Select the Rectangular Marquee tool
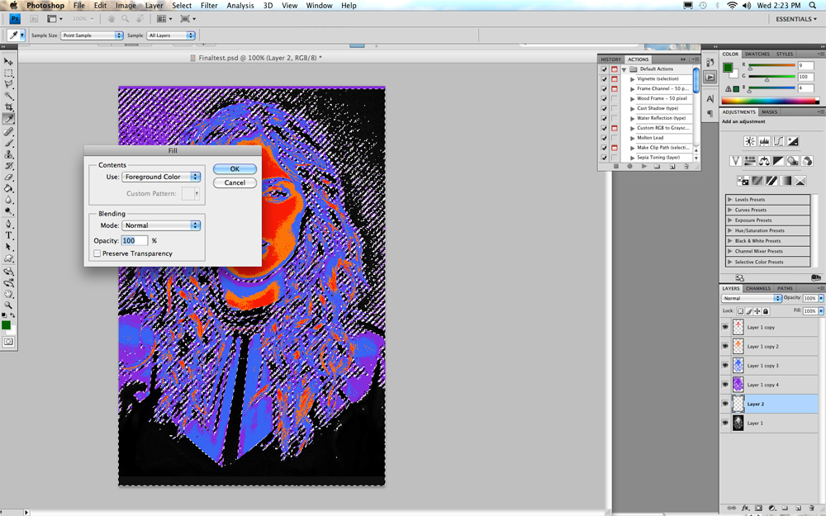Image resolution: width=826 pixels, height=516 pixels. [8, 73]
